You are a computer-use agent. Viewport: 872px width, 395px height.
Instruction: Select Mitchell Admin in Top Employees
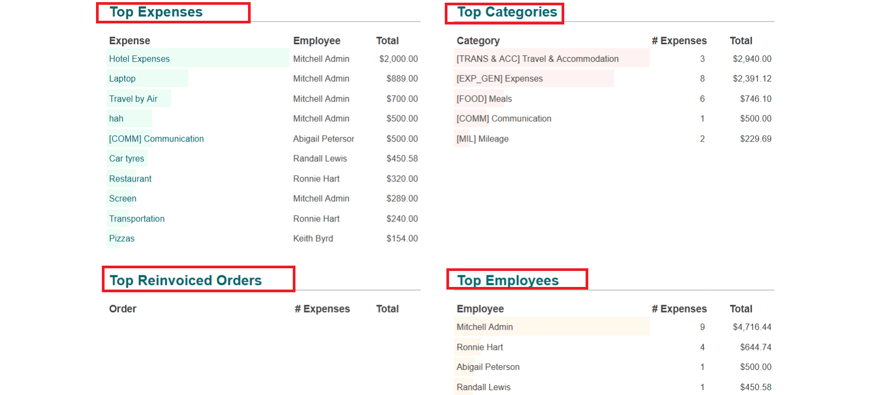[x=485, y=327]
